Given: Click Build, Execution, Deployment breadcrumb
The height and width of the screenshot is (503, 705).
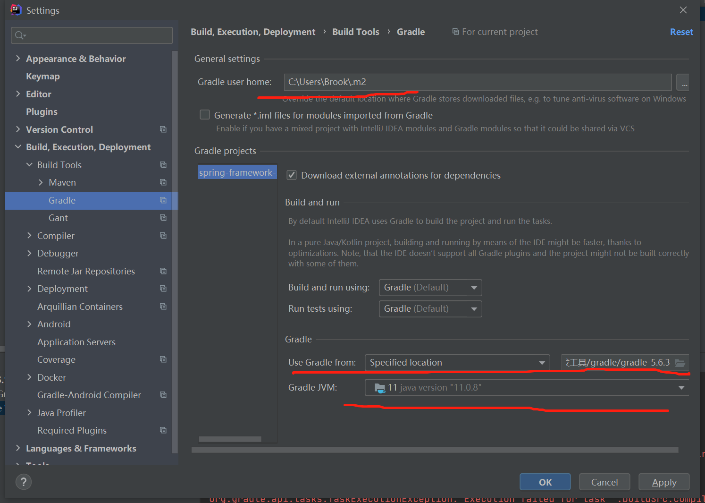Looking at the screenshot, I should [x=253, y=32].
